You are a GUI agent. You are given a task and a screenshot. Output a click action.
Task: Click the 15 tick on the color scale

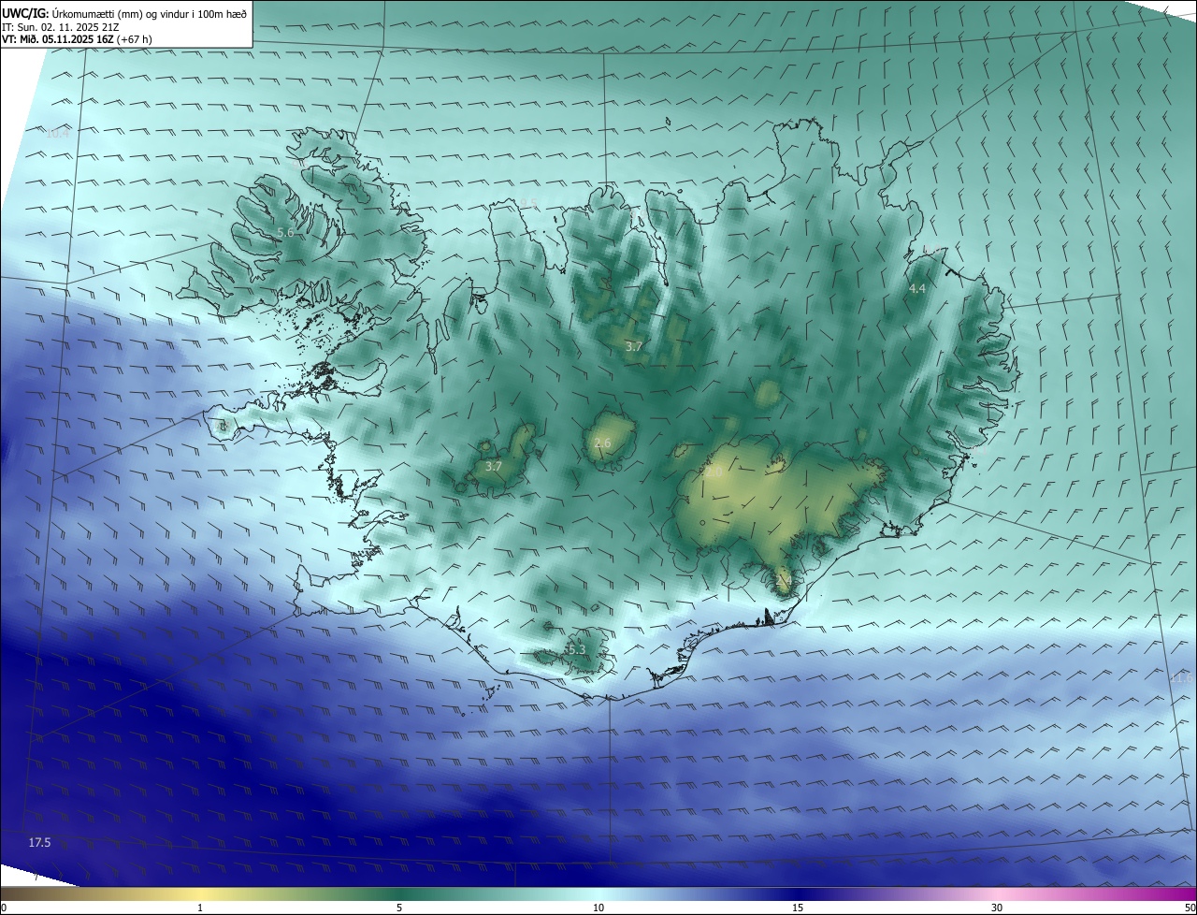click(798, 908)
